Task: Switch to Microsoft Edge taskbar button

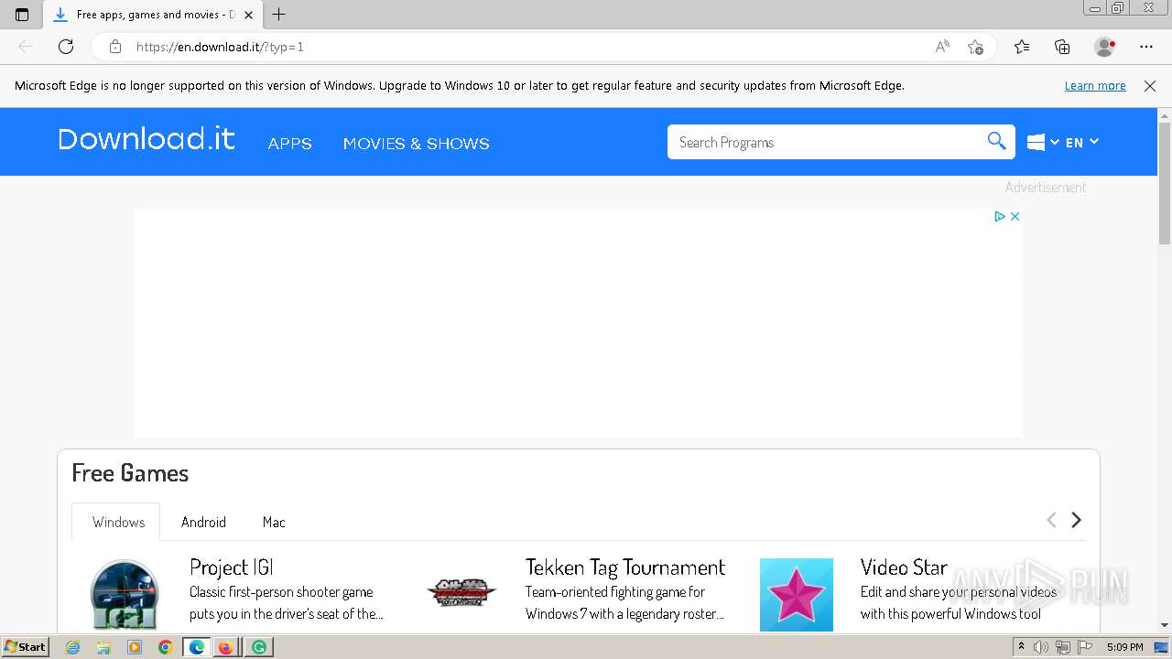Action: [197, 647]
